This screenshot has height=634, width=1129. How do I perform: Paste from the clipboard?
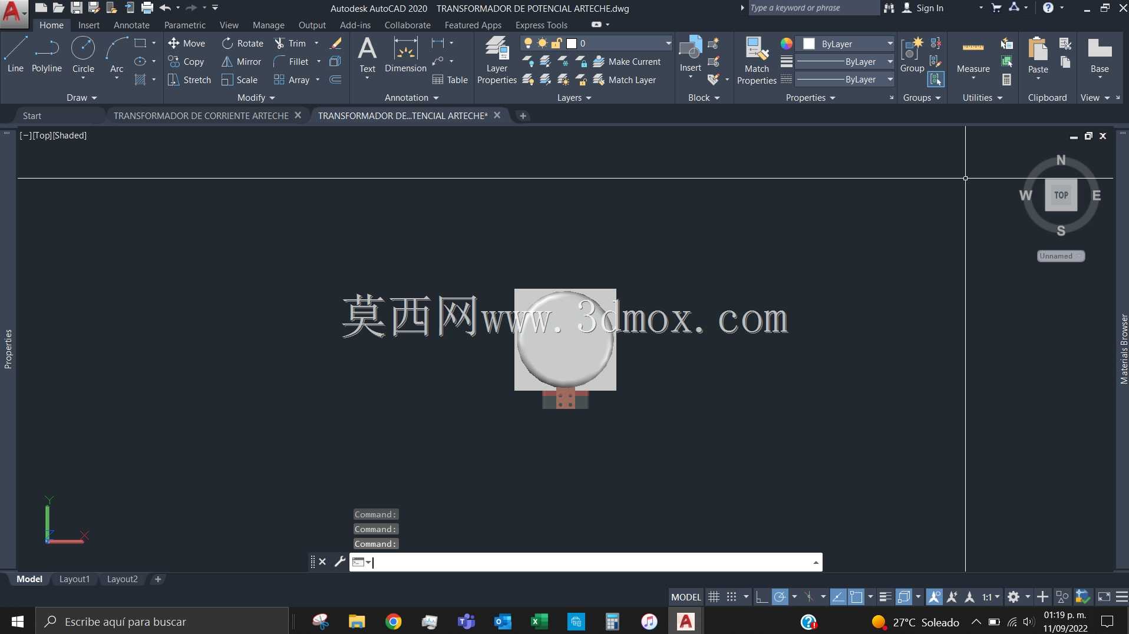pos(1038,55)
